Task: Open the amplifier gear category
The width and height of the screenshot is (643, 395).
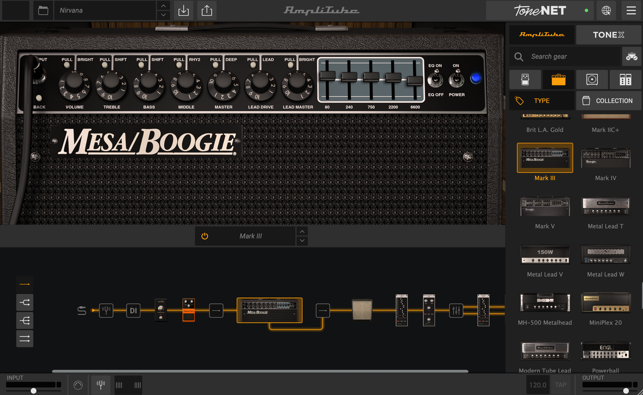Action: [558, 79]
